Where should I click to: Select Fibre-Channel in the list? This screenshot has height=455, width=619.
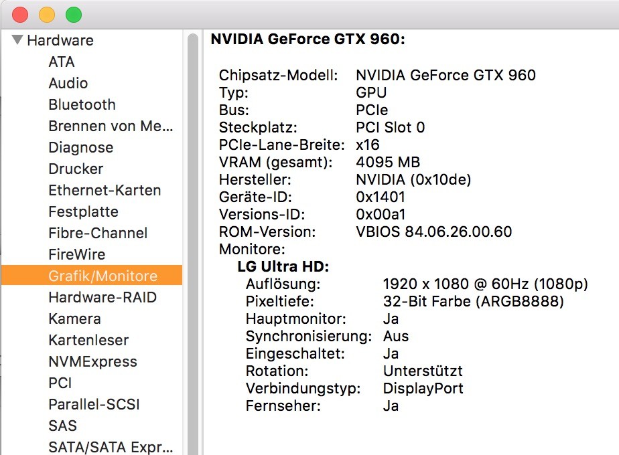[98, 233]
